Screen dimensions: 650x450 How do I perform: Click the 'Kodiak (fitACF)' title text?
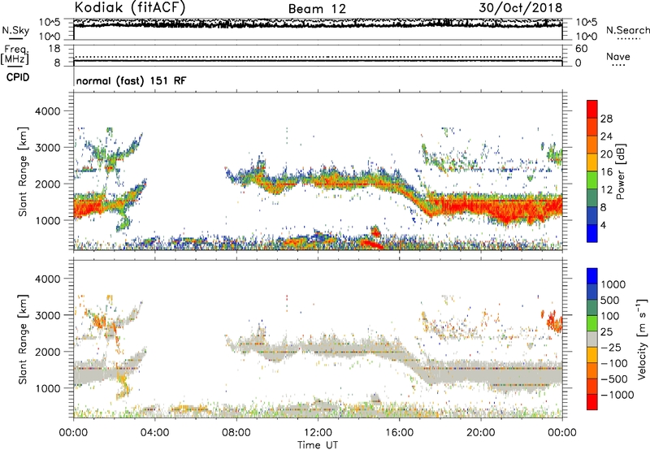130,8
